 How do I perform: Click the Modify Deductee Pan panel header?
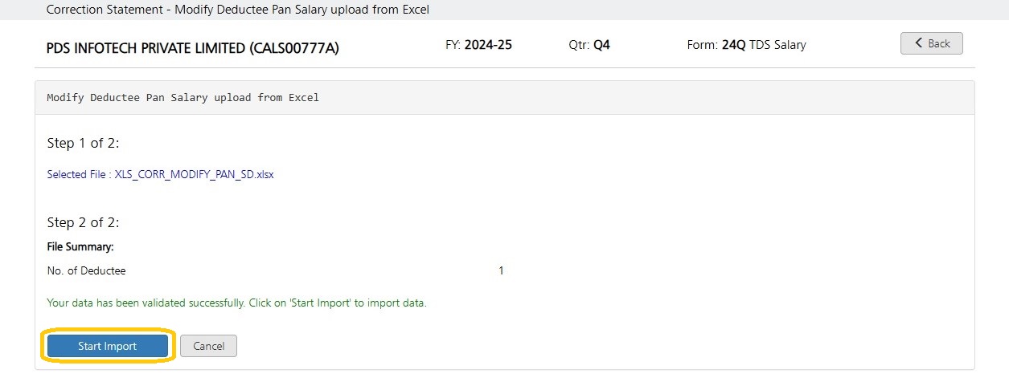click(x=183, y=97)
